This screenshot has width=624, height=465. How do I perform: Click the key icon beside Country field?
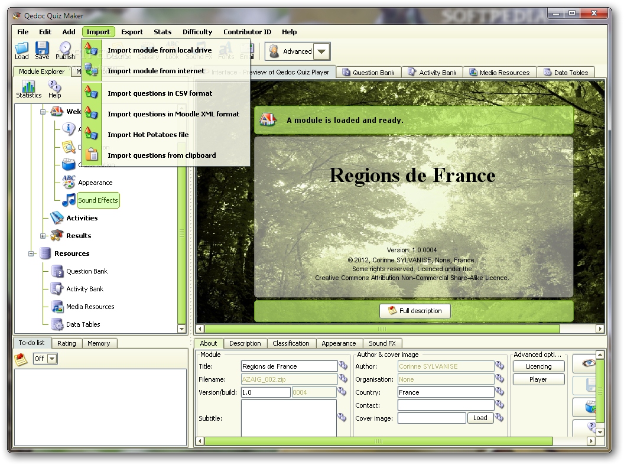click(499, 391)
